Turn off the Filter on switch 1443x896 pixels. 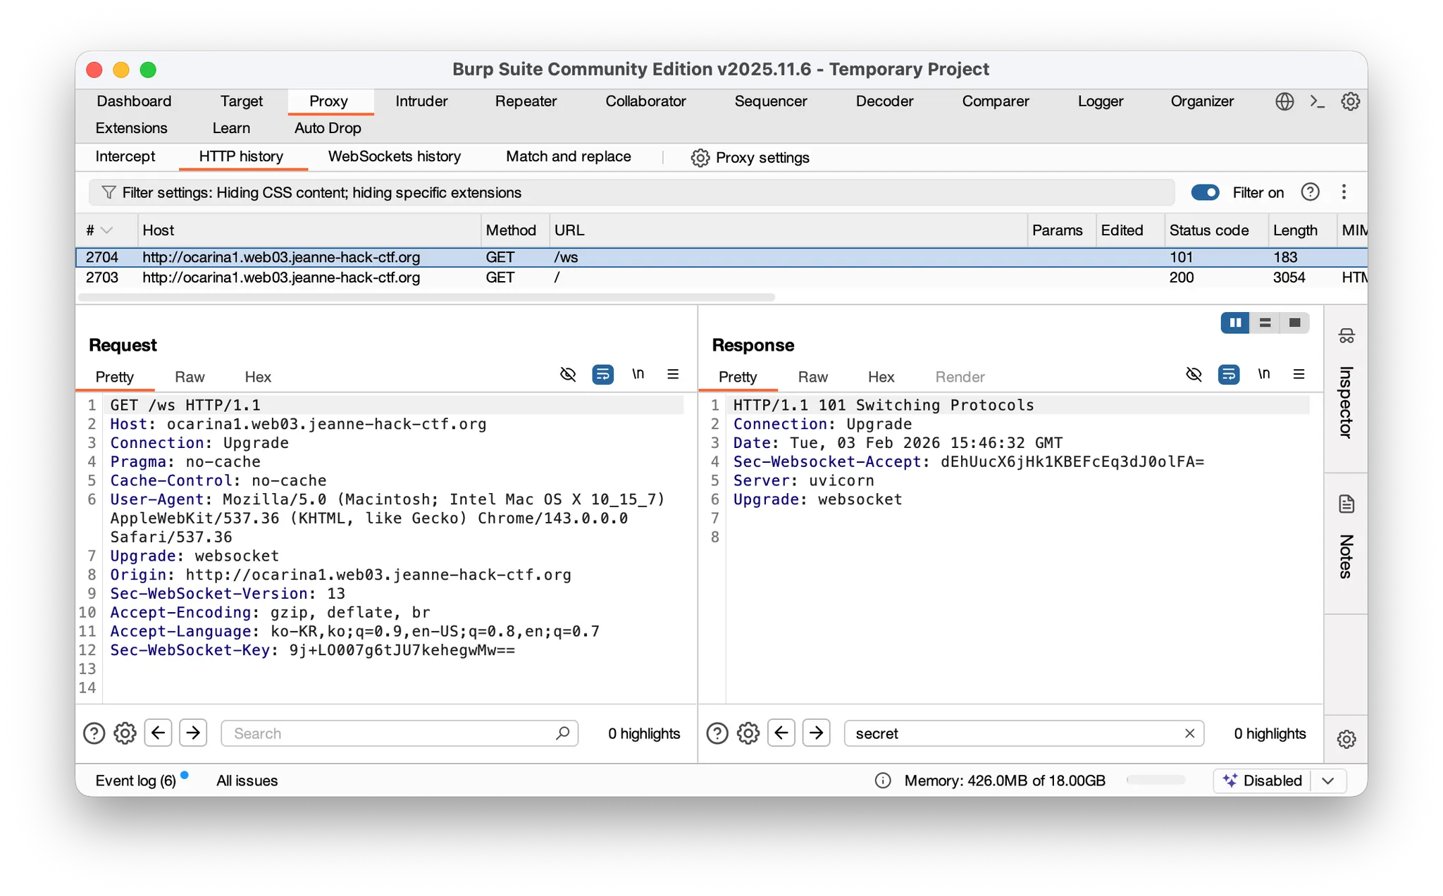1205,192
